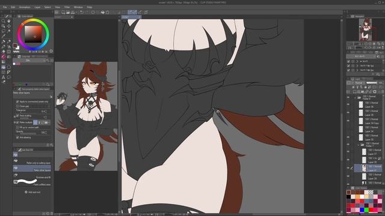
Task: Select the Hand move-view tool
Action: pos(9,21)
